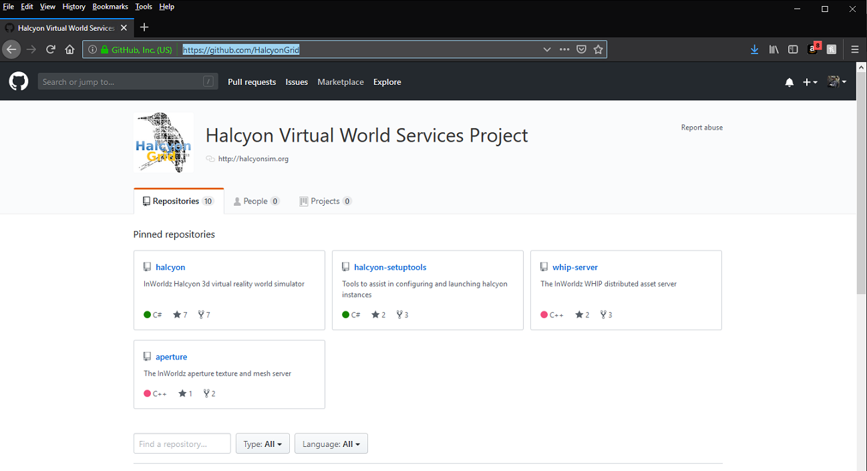
Task: Open the Explore link
Action: (x=387, y=82)
